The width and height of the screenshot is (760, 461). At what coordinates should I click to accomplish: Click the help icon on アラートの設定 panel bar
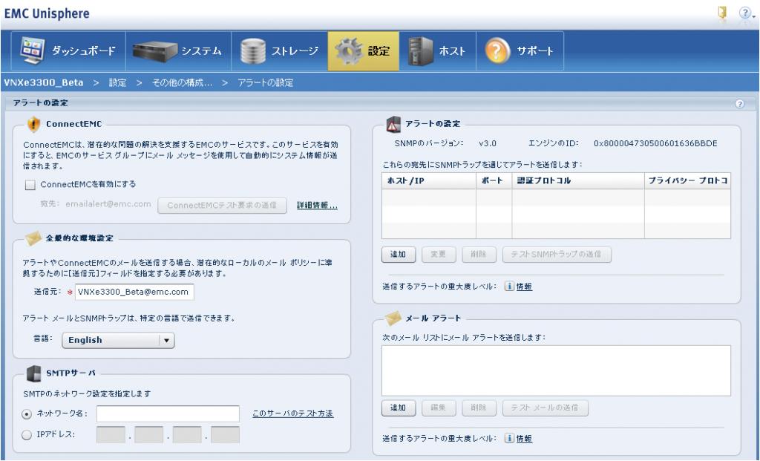point(740,104)
